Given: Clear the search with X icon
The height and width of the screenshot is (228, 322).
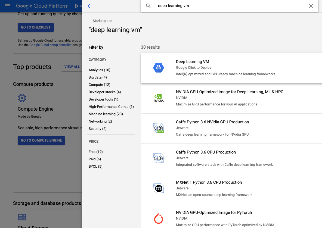Looking at the screenshot, I should pyautogui.click(x=311, y=6).
